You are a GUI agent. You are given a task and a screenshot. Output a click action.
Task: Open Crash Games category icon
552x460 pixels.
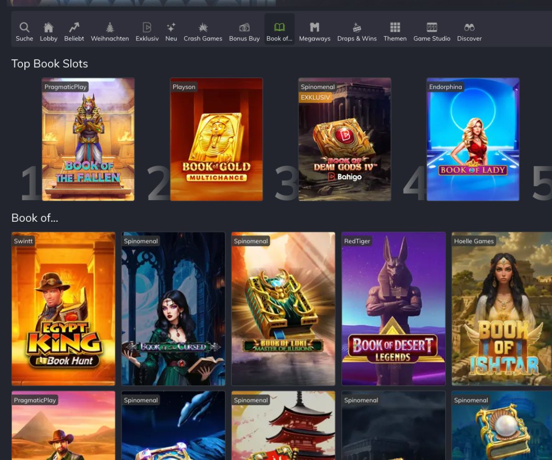click(203, 28)
